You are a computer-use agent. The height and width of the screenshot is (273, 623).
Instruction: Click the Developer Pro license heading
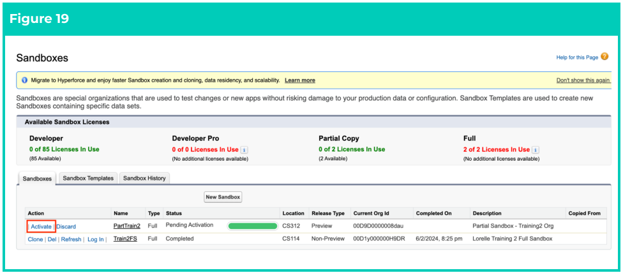[x=195, y=138]
